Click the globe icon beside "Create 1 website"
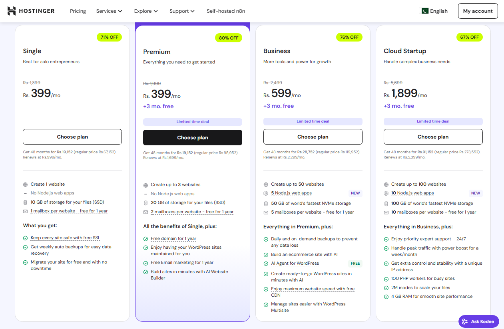The width and height of the screenshot is (504, 329). click(25, 184)
